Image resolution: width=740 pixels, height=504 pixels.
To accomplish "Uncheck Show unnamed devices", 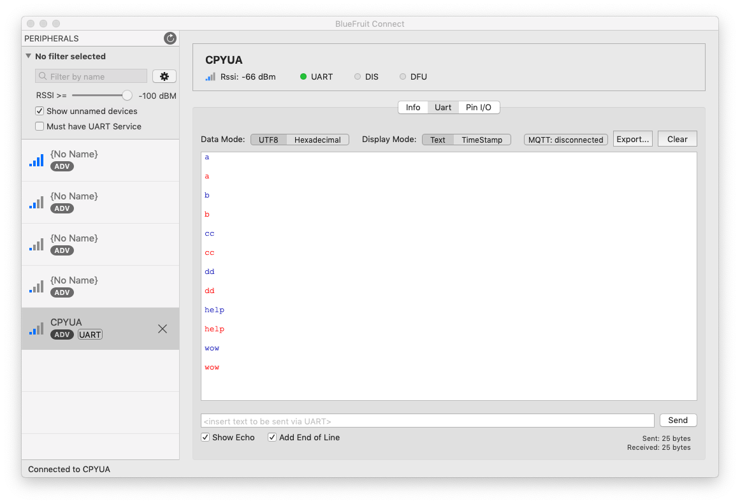I will 40,111.
